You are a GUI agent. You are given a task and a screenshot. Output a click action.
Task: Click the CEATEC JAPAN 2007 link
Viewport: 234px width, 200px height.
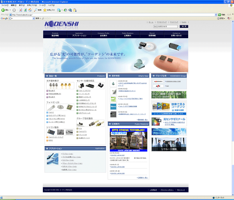point(118,155)
